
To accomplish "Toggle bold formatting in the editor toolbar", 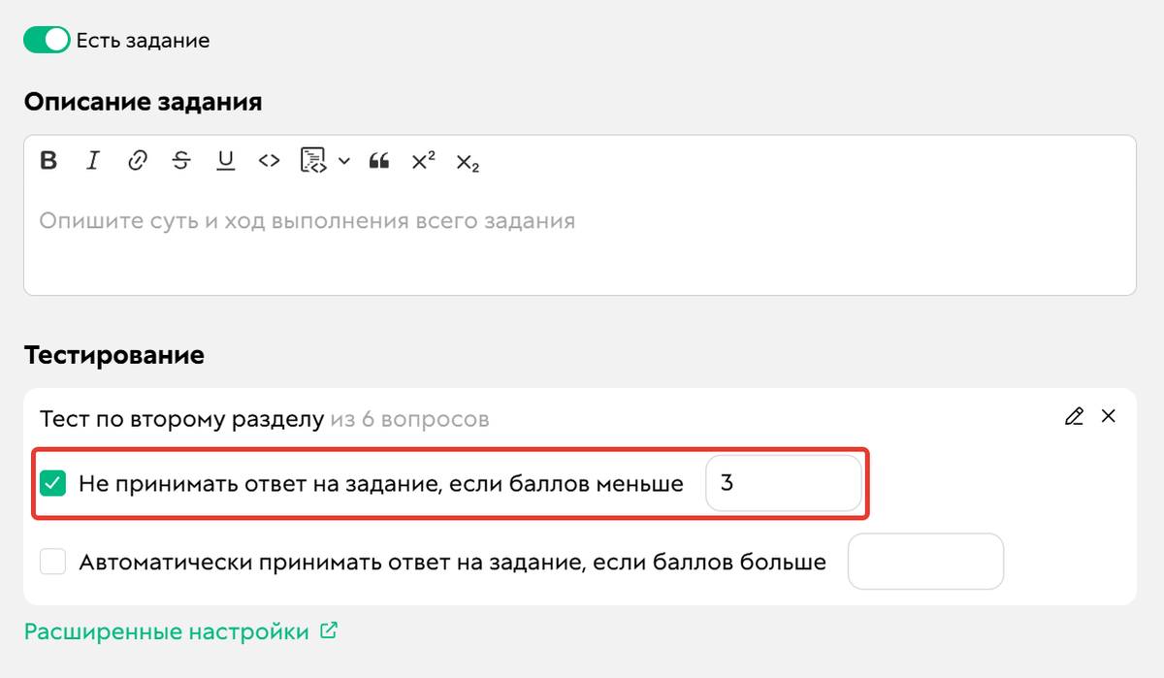I will coord(48,161).
